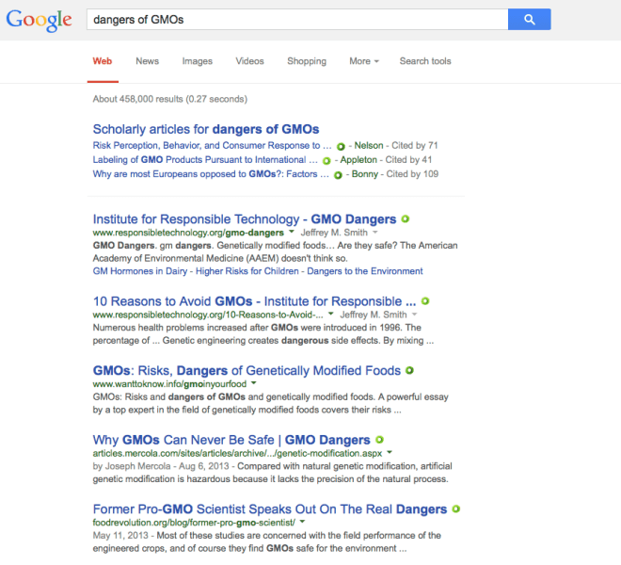Open dropdown arrow after foodrevolution.org URL
This screenshot has width=621, height=565.
pyautogui.click(x=303, y=522)
